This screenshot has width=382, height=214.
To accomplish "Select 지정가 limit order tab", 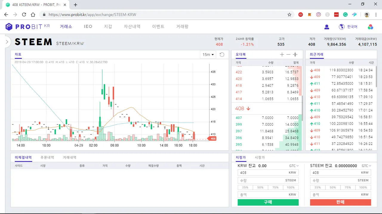I will pos(241,158).
